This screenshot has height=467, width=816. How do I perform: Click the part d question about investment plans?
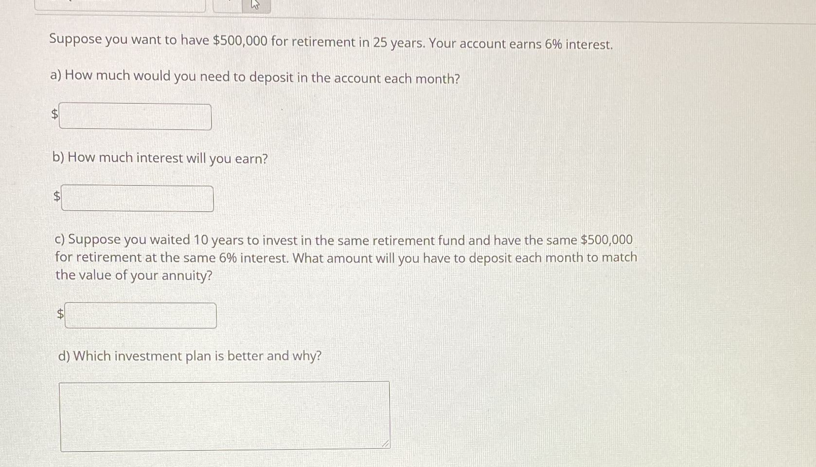point(189,356)
